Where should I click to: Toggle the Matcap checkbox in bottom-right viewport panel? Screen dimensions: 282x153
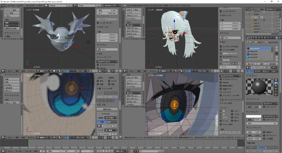click(x=221, y=82)
